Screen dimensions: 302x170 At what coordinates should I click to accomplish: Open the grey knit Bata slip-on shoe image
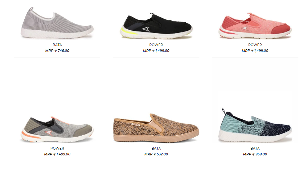click(57, 23)
